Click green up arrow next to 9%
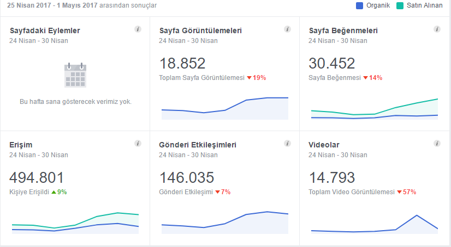 click(54, 192)
